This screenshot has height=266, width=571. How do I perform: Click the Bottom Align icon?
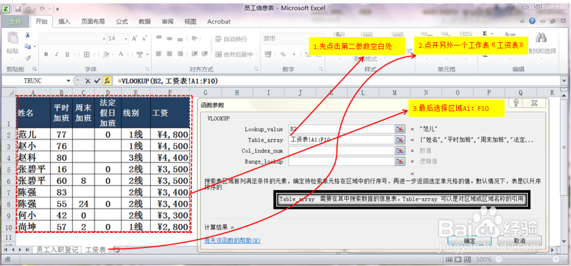(180, 38)
